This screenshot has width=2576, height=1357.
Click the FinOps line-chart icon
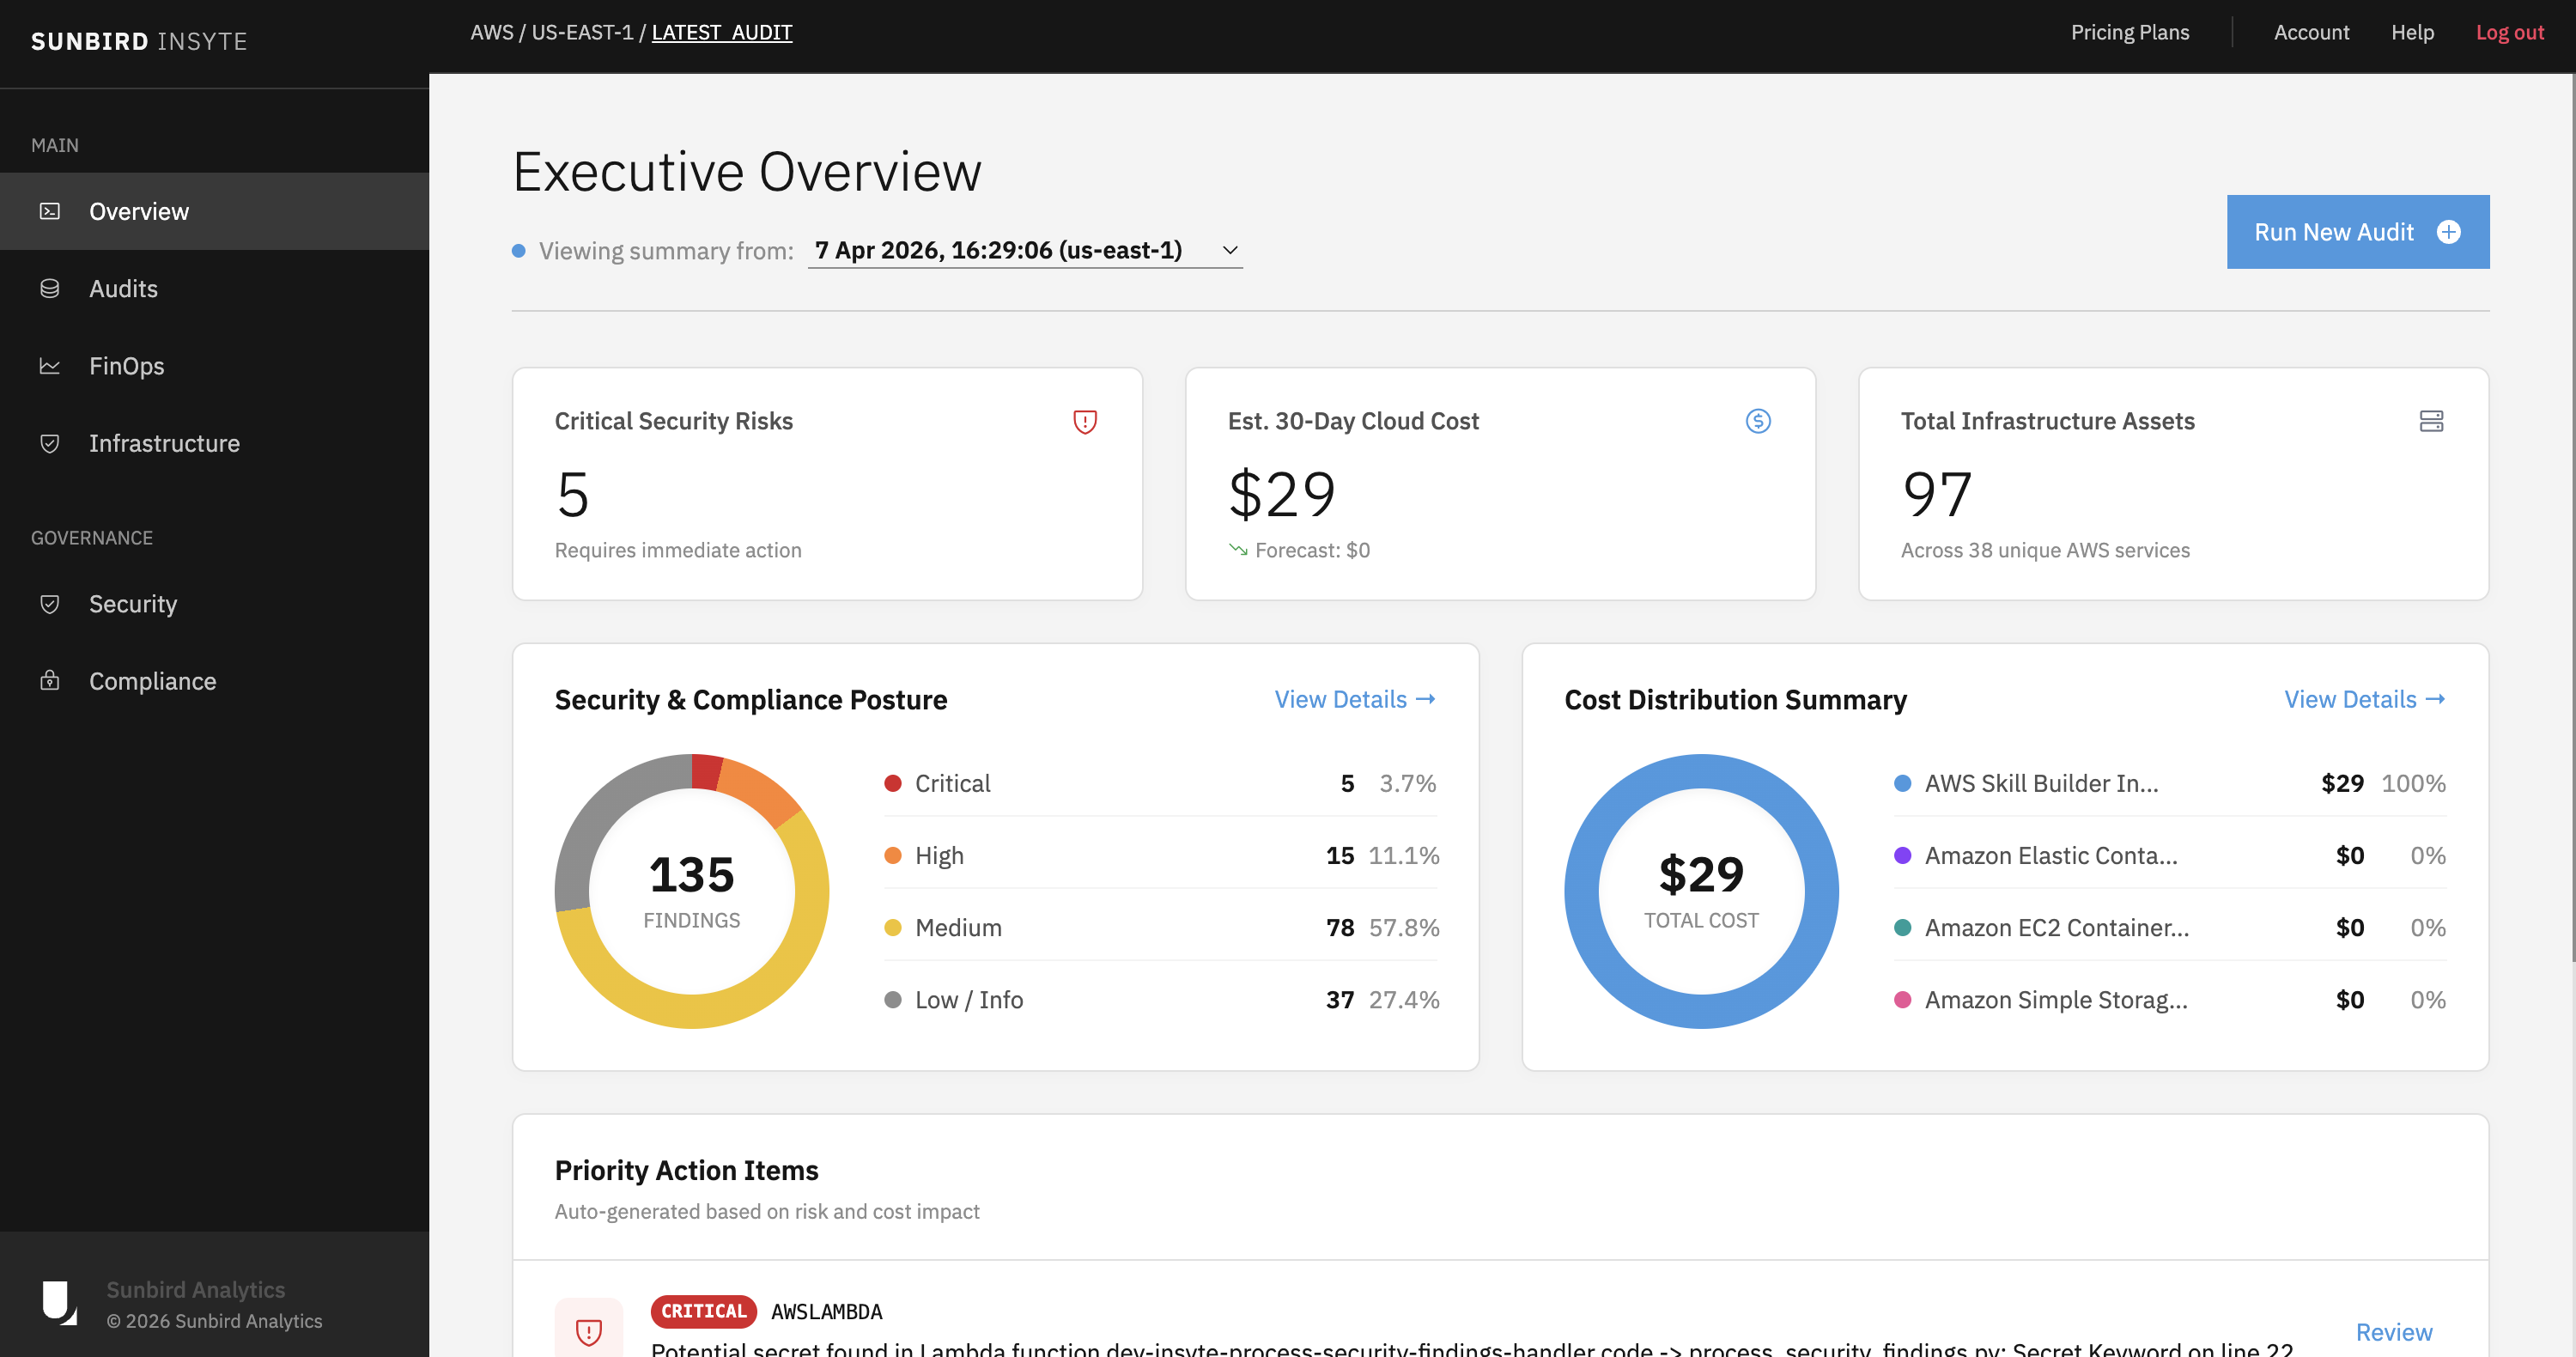coord(50,366)
